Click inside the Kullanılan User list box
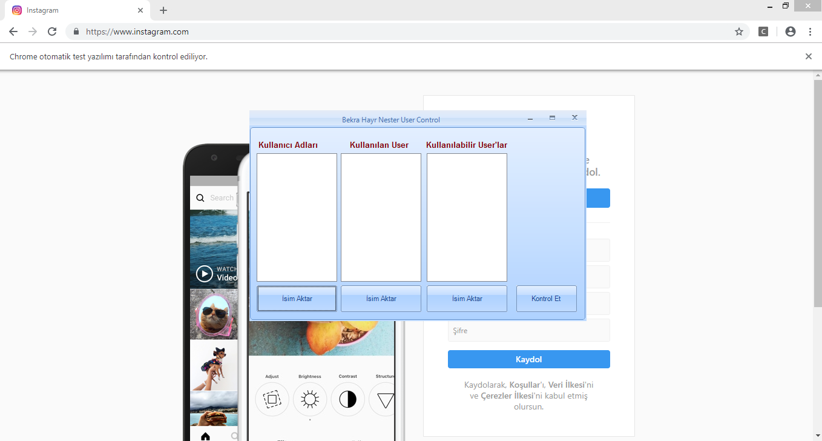This screenshot has height=441, width=822. tap(381, 217)
